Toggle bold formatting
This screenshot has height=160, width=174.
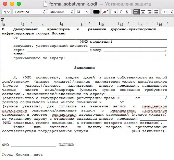click(x=115, y=12)
